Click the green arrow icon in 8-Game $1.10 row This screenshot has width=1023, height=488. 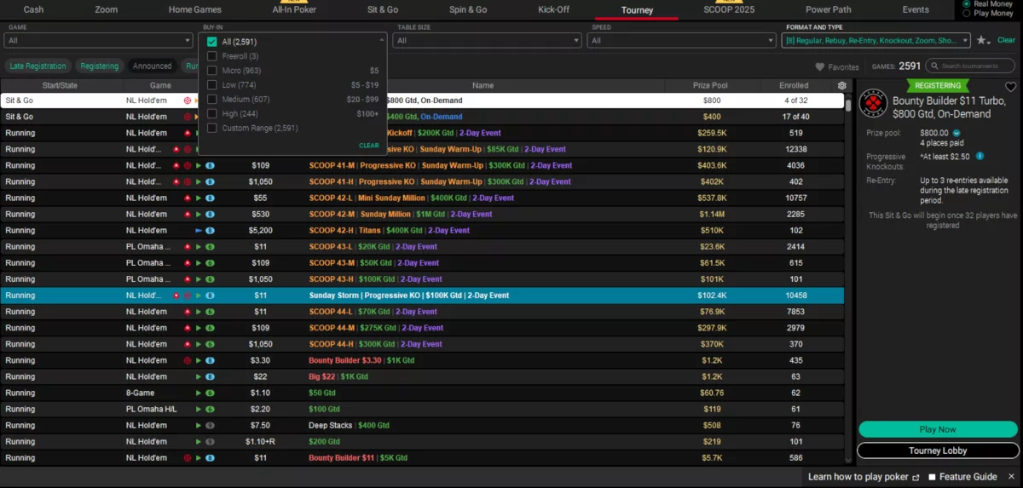coord(199,393)
